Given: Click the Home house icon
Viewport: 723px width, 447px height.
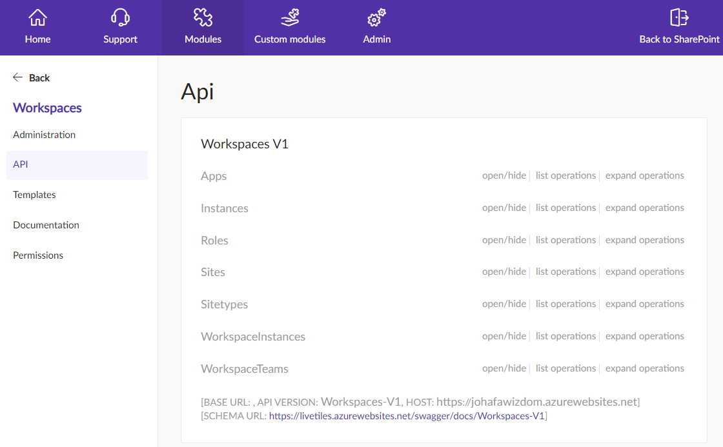Looking at the screenshot, I should [38, 18].
